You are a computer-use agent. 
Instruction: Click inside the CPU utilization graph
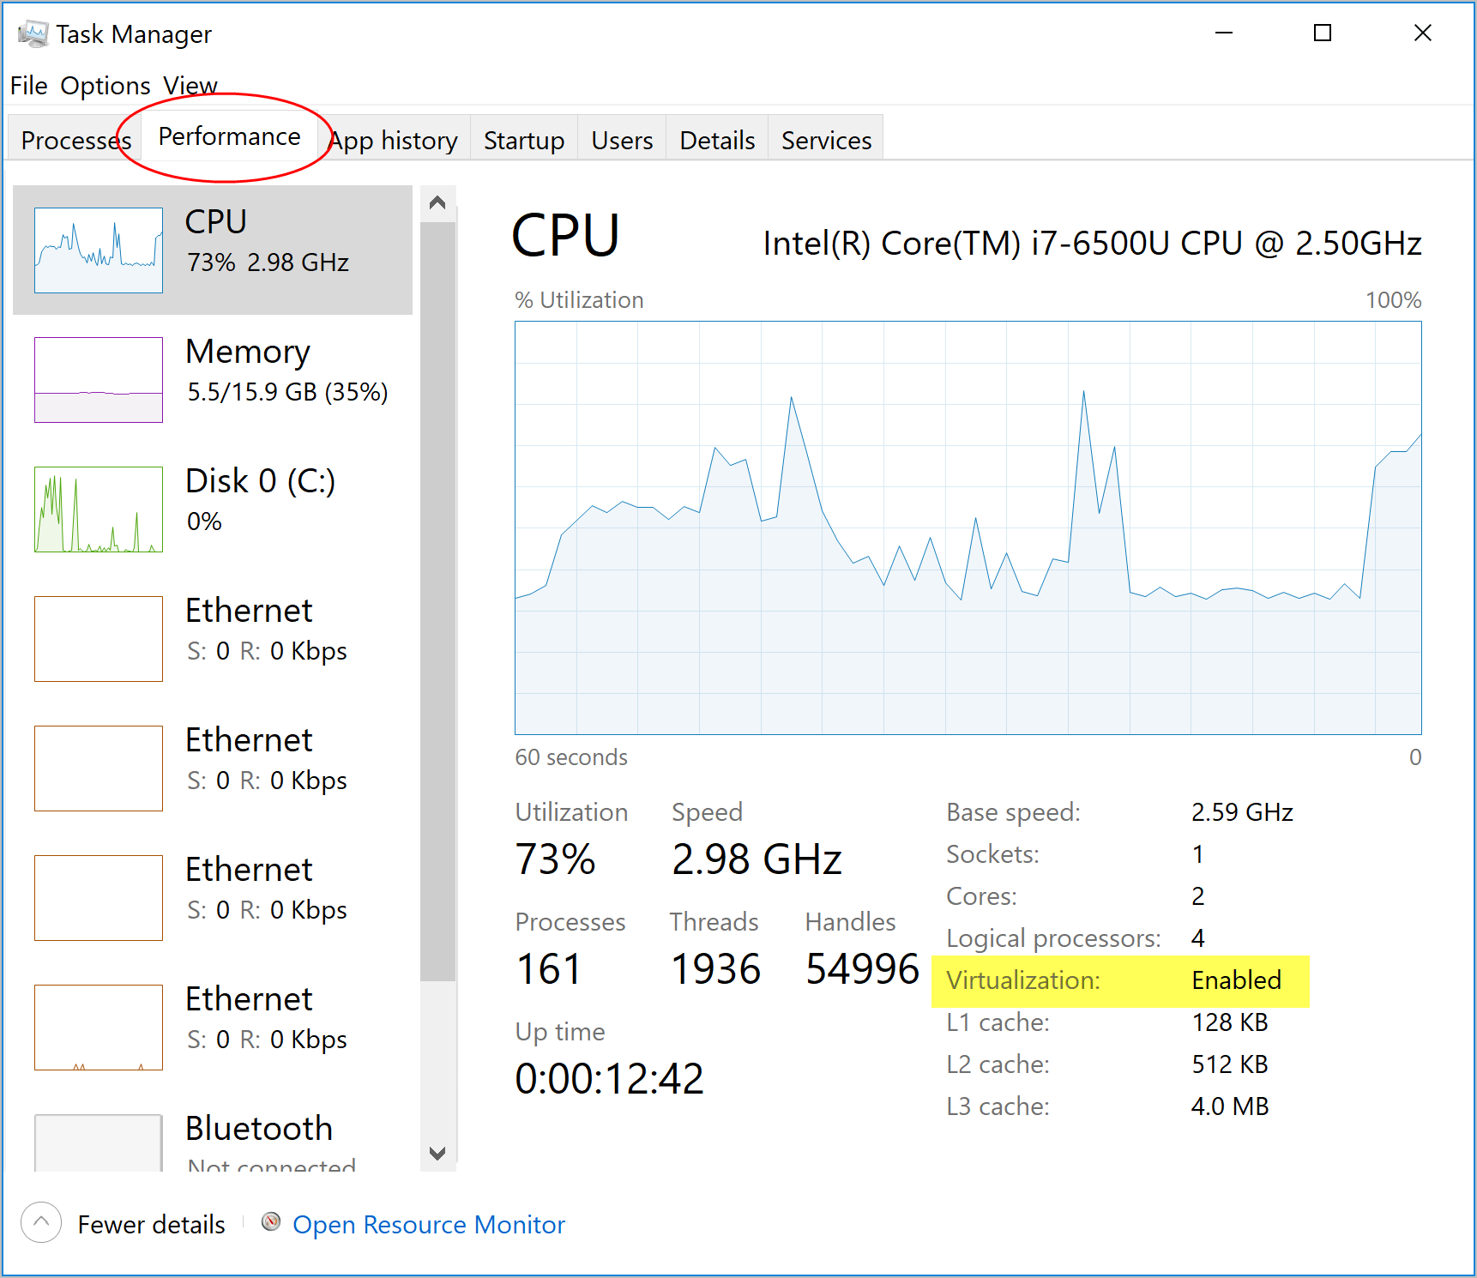(968, 527)
